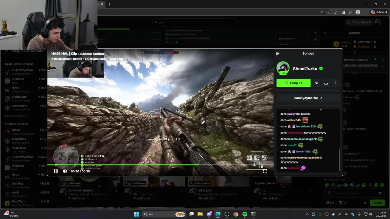
Task: Open Edge favorites list icon
Action: 350,12
